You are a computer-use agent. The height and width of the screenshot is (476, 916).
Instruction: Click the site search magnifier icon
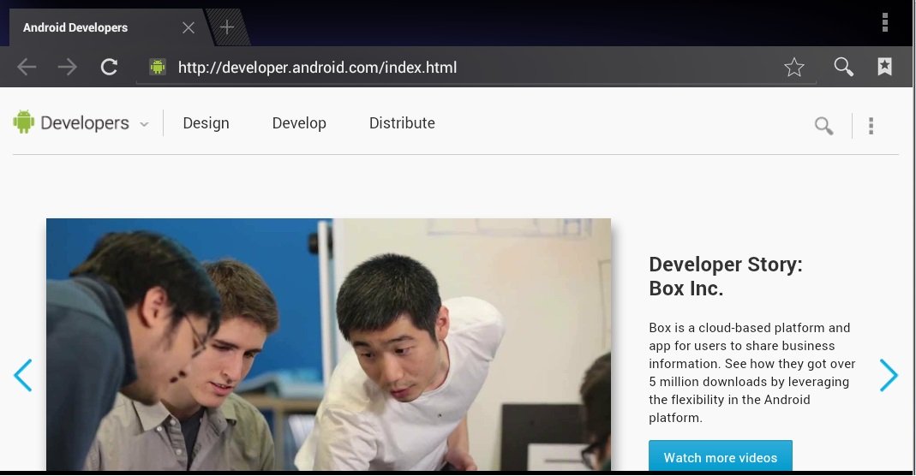(x=823, y=125)
